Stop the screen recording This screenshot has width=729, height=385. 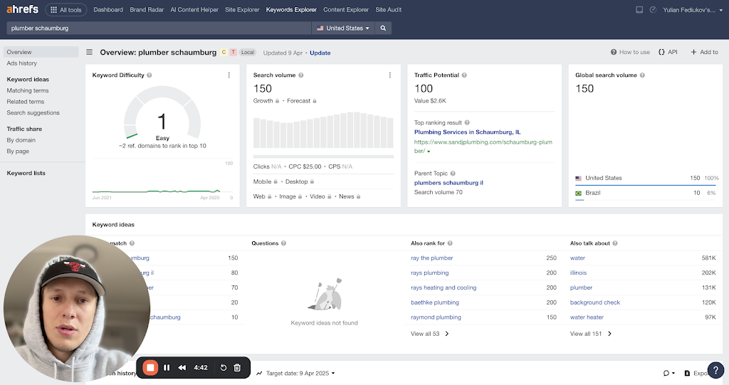150,368
